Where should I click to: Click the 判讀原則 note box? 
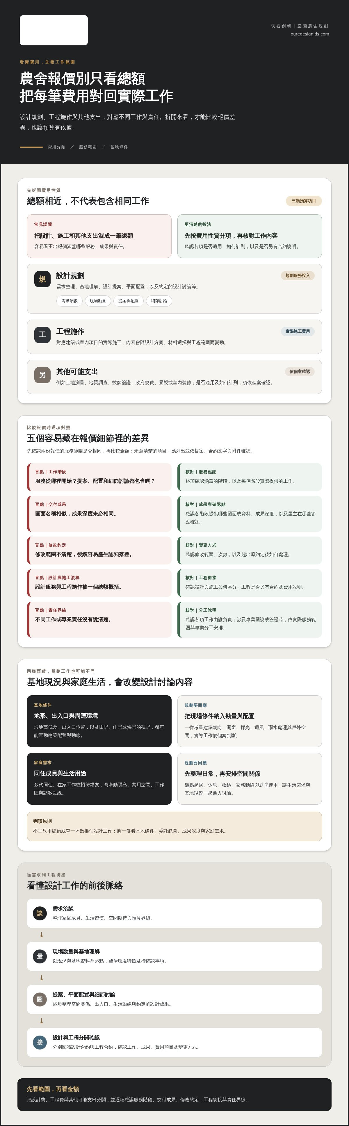pyautogui.click(x=174, y=826)
